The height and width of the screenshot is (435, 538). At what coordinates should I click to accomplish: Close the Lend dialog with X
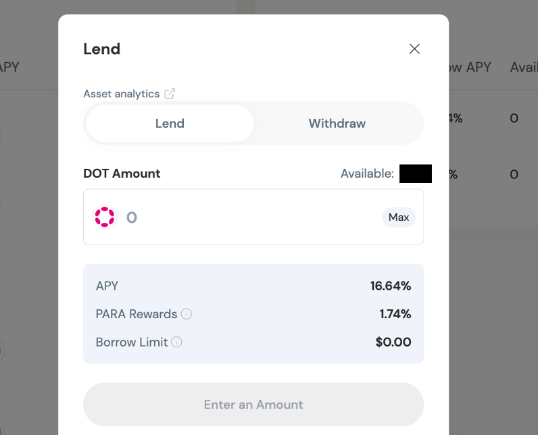(414, 49)
